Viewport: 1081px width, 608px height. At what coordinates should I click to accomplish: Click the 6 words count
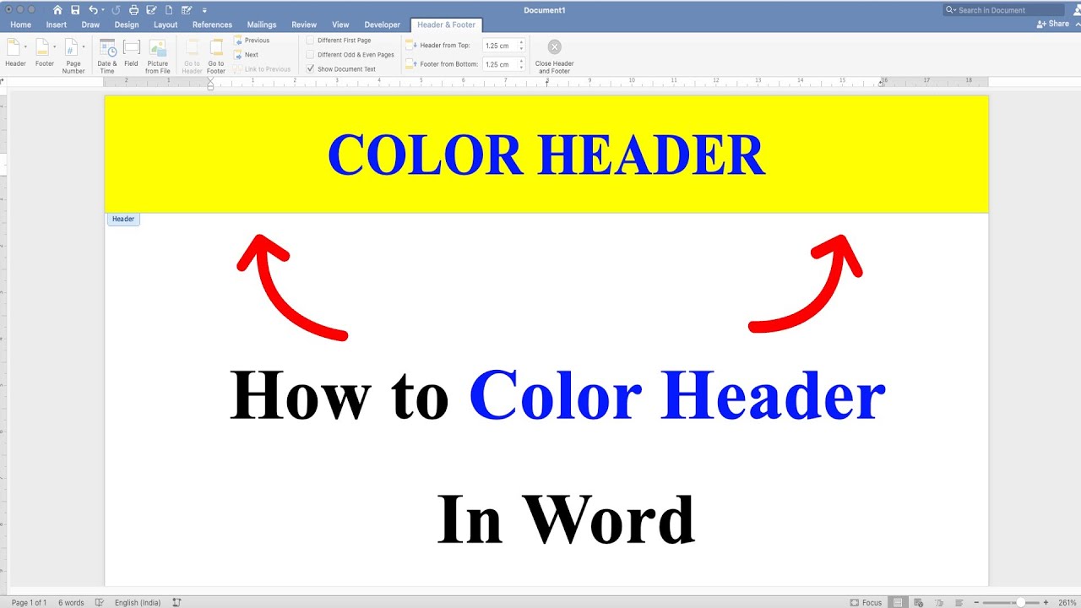coord(71,602)
